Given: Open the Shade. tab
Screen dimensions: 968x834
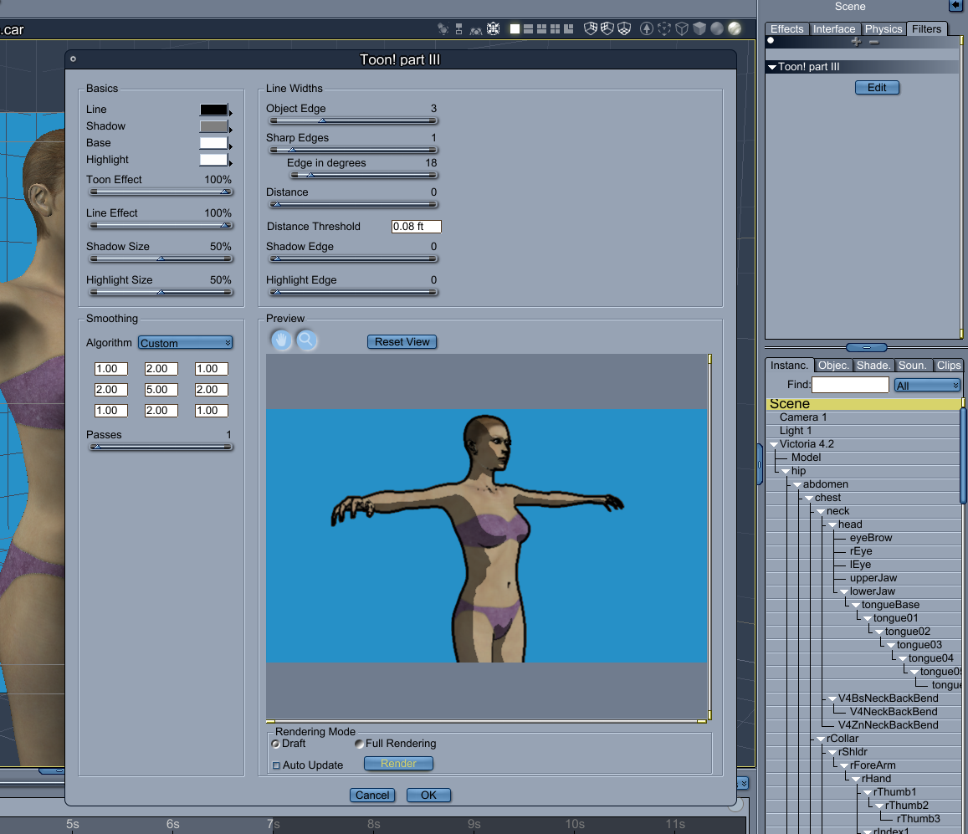Looking at the screenshot, I should pyautogui.click(x=873, y=366).
